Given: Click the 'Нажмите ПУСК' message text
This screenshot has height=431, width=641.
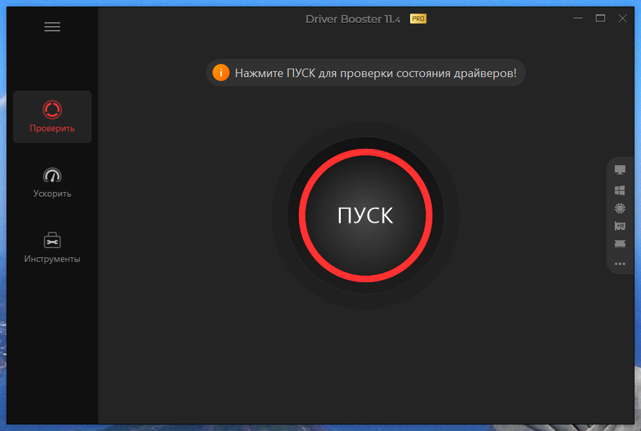Looking at the screenshot, I should coord(375,73).
